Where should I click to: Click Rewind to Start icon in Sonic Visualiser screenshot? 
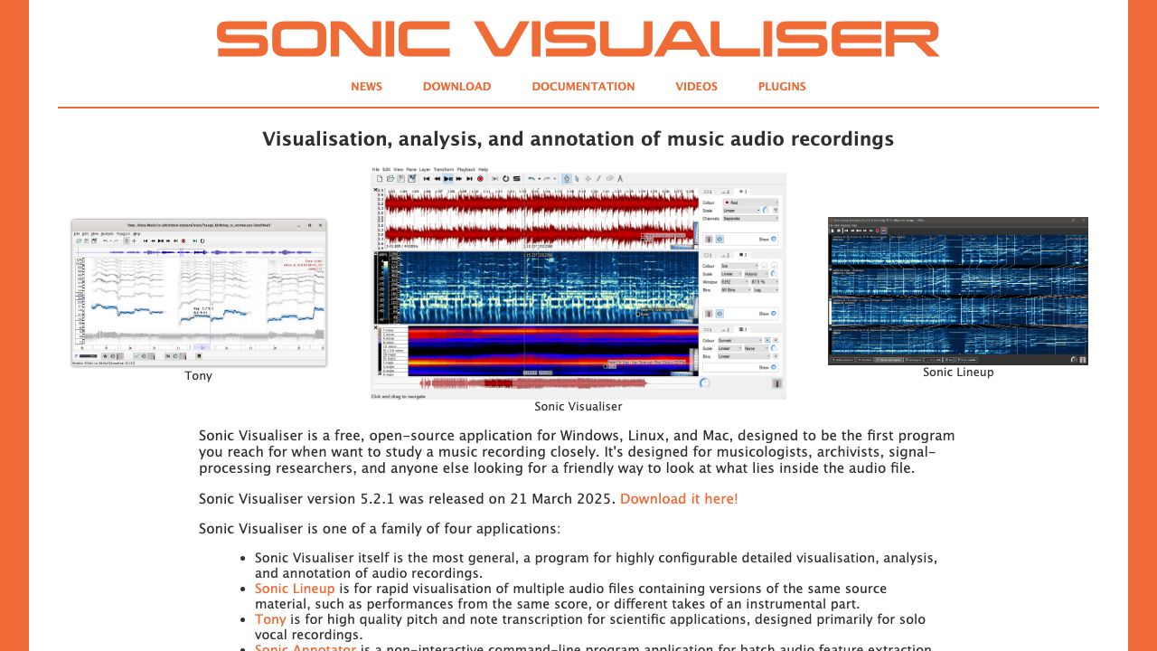coord(427,179)
